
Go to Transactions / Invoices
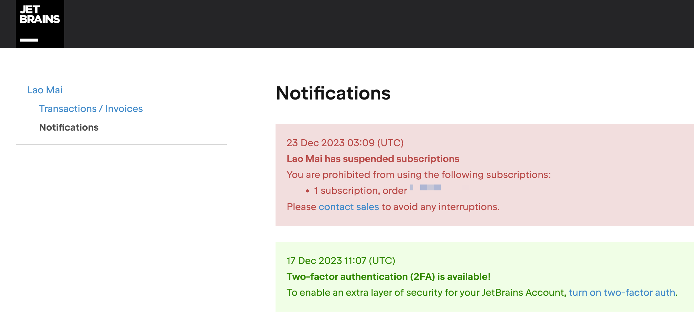click(x=91, y=109)
